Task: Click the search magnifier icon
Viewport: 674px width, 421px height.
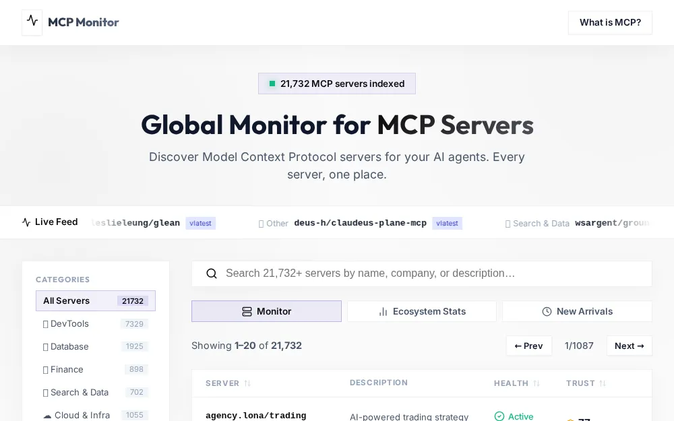Action: coord(212,273)
